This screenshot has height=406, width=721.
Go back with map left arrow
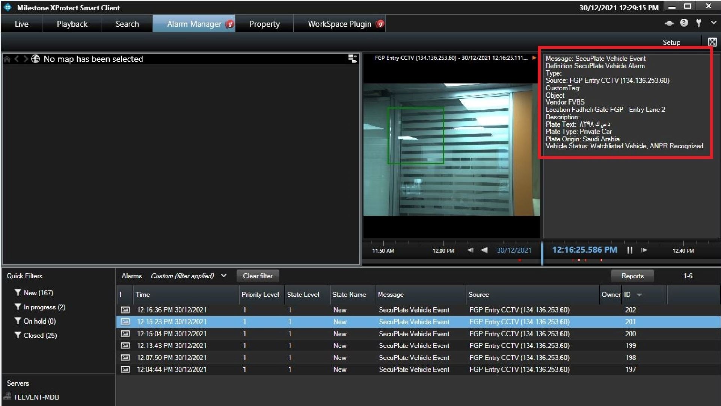pos(17,59)
